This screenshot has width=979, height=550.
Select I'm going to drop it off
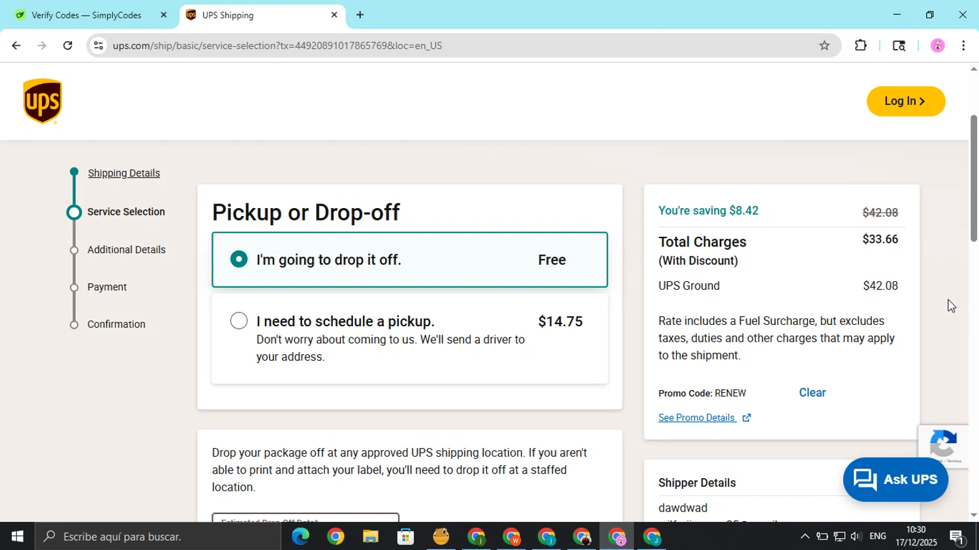coord(239,260)
